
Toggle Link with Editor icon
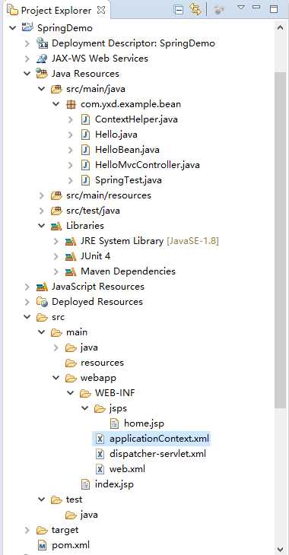pyautogui.click(x=195, y=10)
